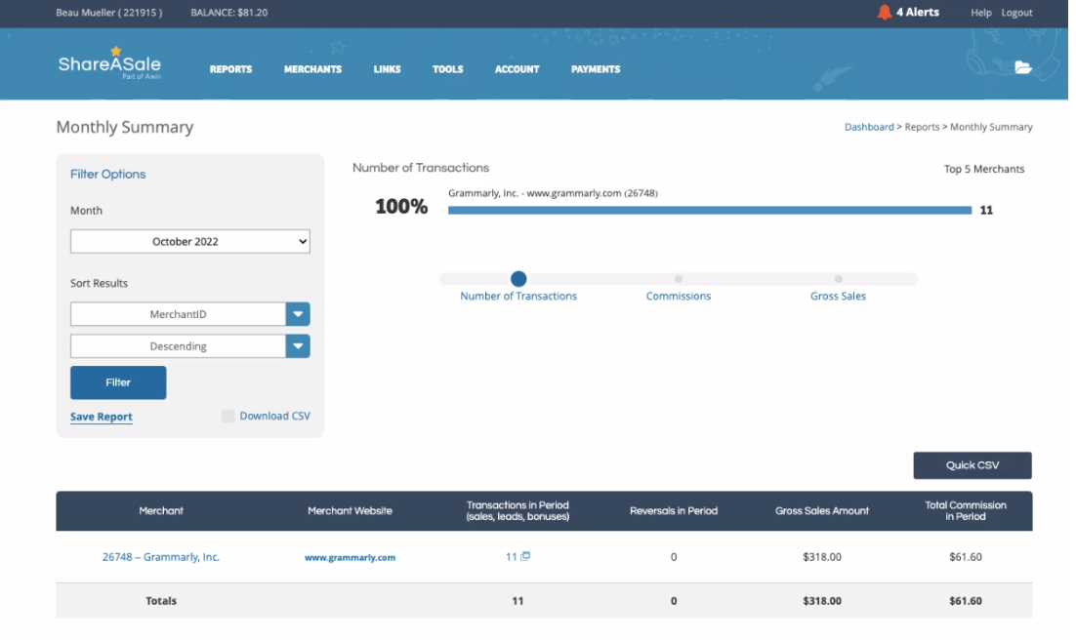
Task: Click the Monthly Summary page heading
Action: (125, 127)
